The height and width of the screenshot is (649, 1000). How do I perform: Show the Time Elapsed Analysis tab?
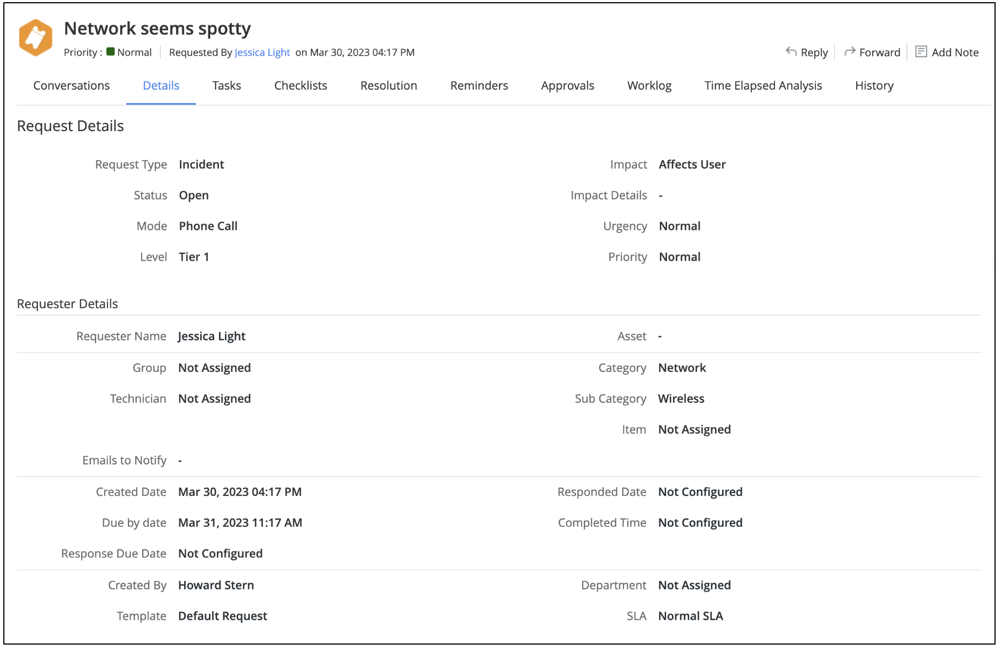coord(763,85)
